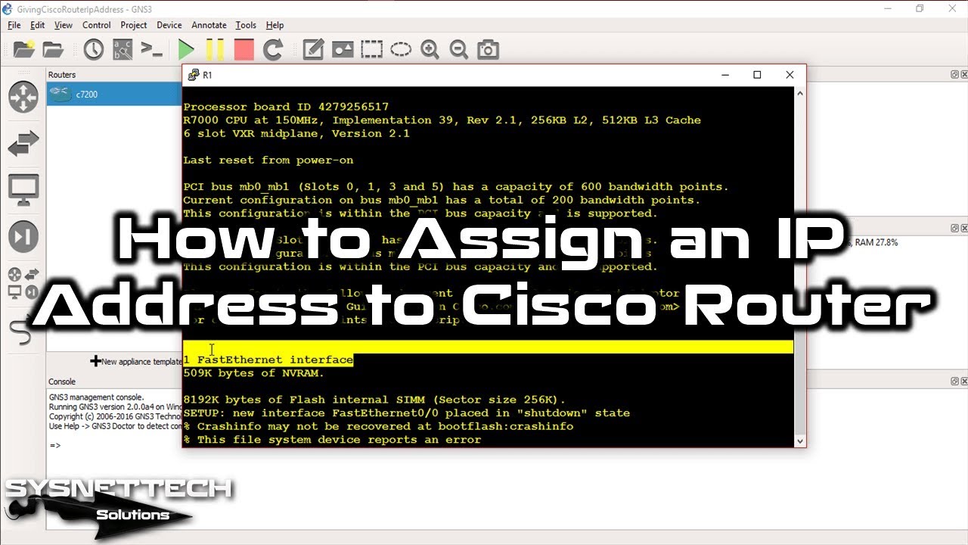Click 'SETUP: new interface FastEthernet0/0' line

406,413
